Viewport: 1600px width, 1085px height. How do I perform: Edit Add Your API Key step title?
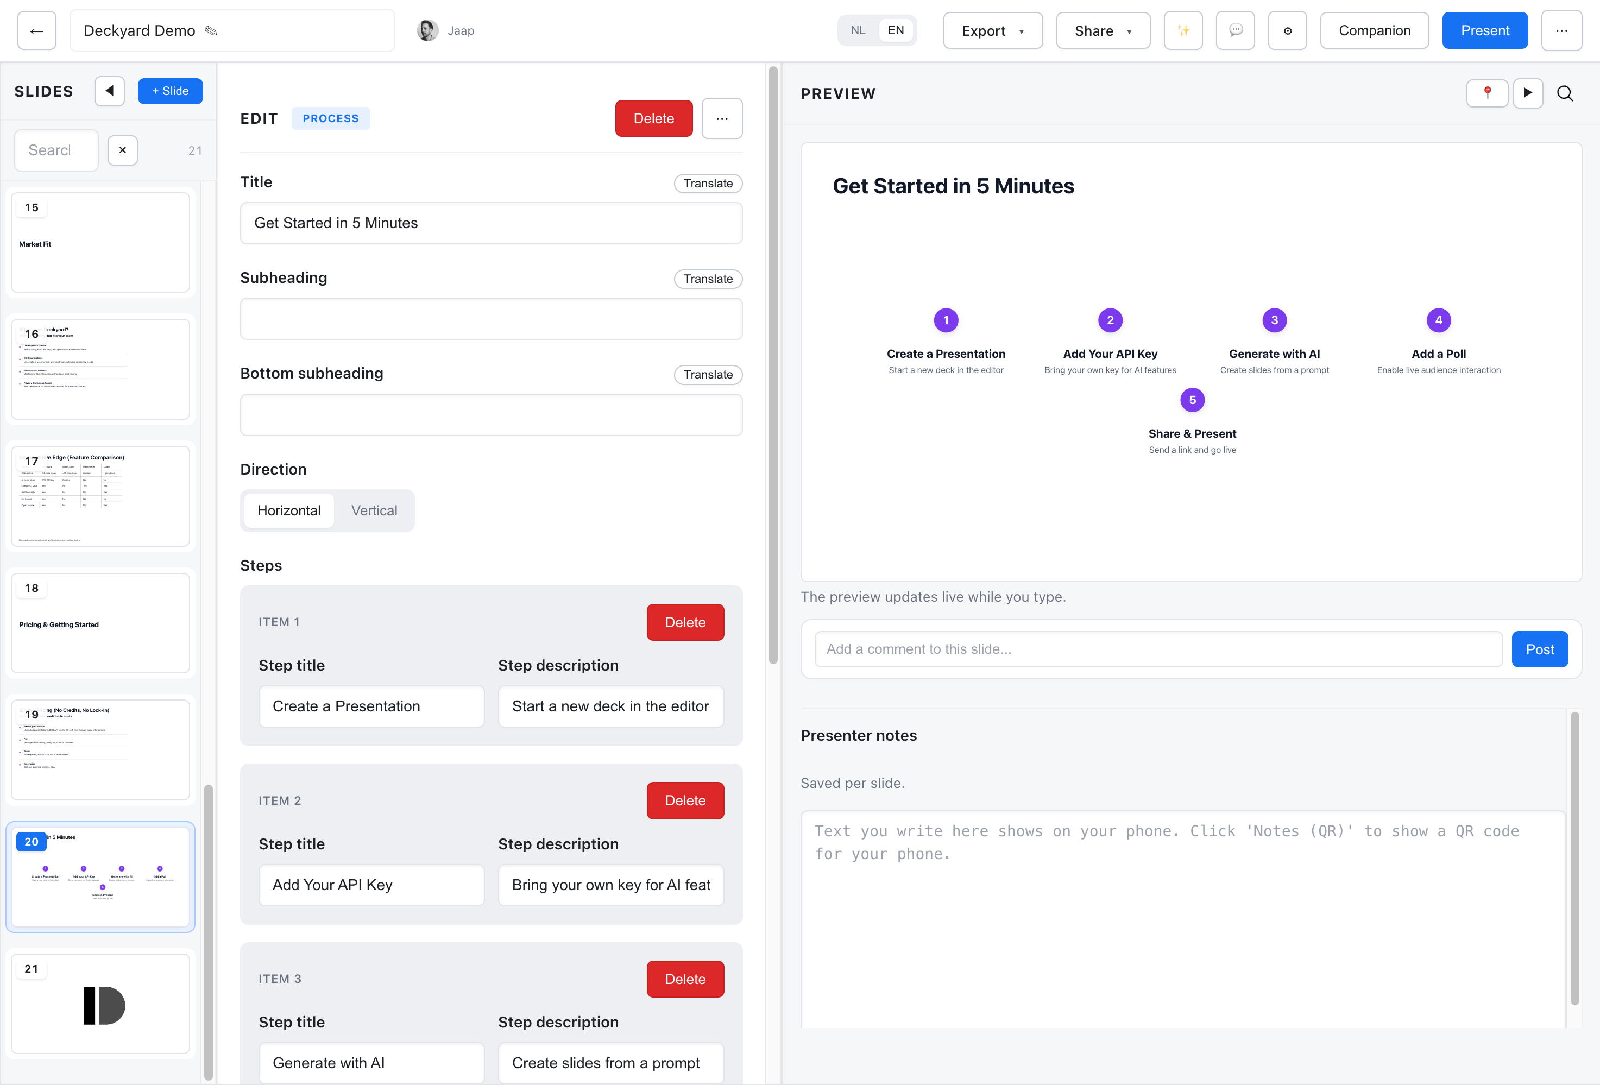[371, 885]
